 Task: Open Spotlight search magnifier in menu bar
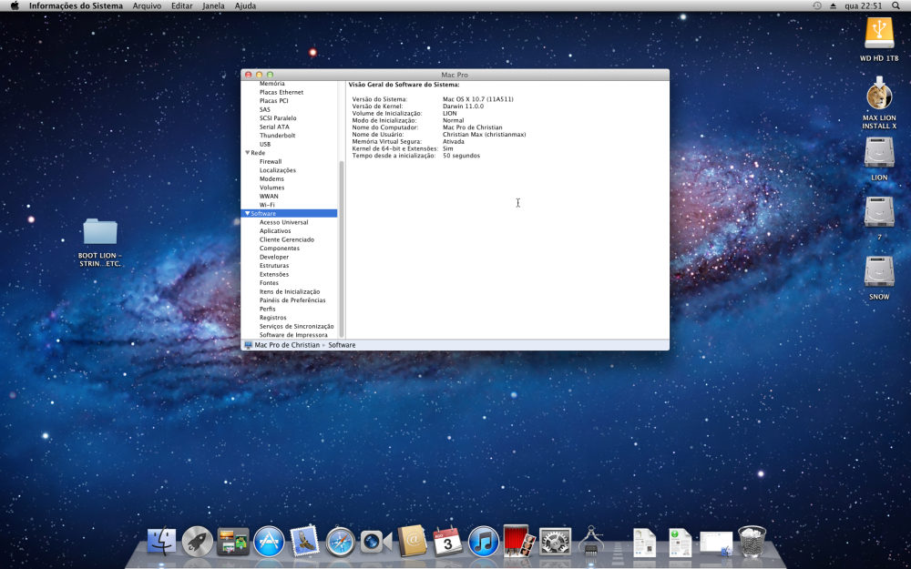click(896, 5)
